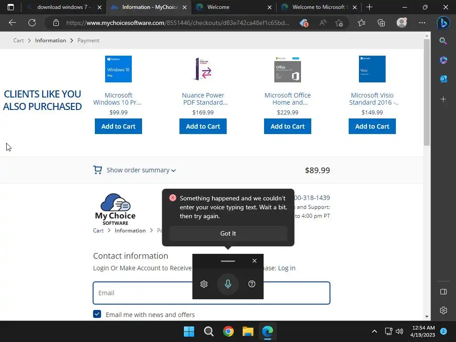Open Collections icon in toolbar
This screenshot has width=456, height=342.
(381, 23)
